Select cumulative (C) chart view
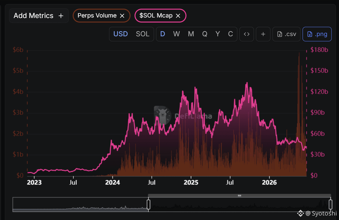The height and width of the screenshot is (220, 339). (230, 34)
